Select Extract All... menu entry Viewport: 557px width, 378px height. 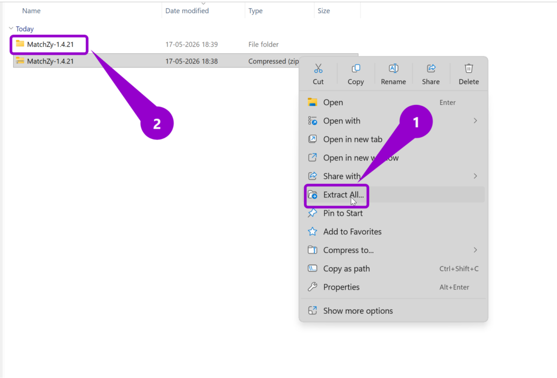pyautogui.click(x=393, y=195)
